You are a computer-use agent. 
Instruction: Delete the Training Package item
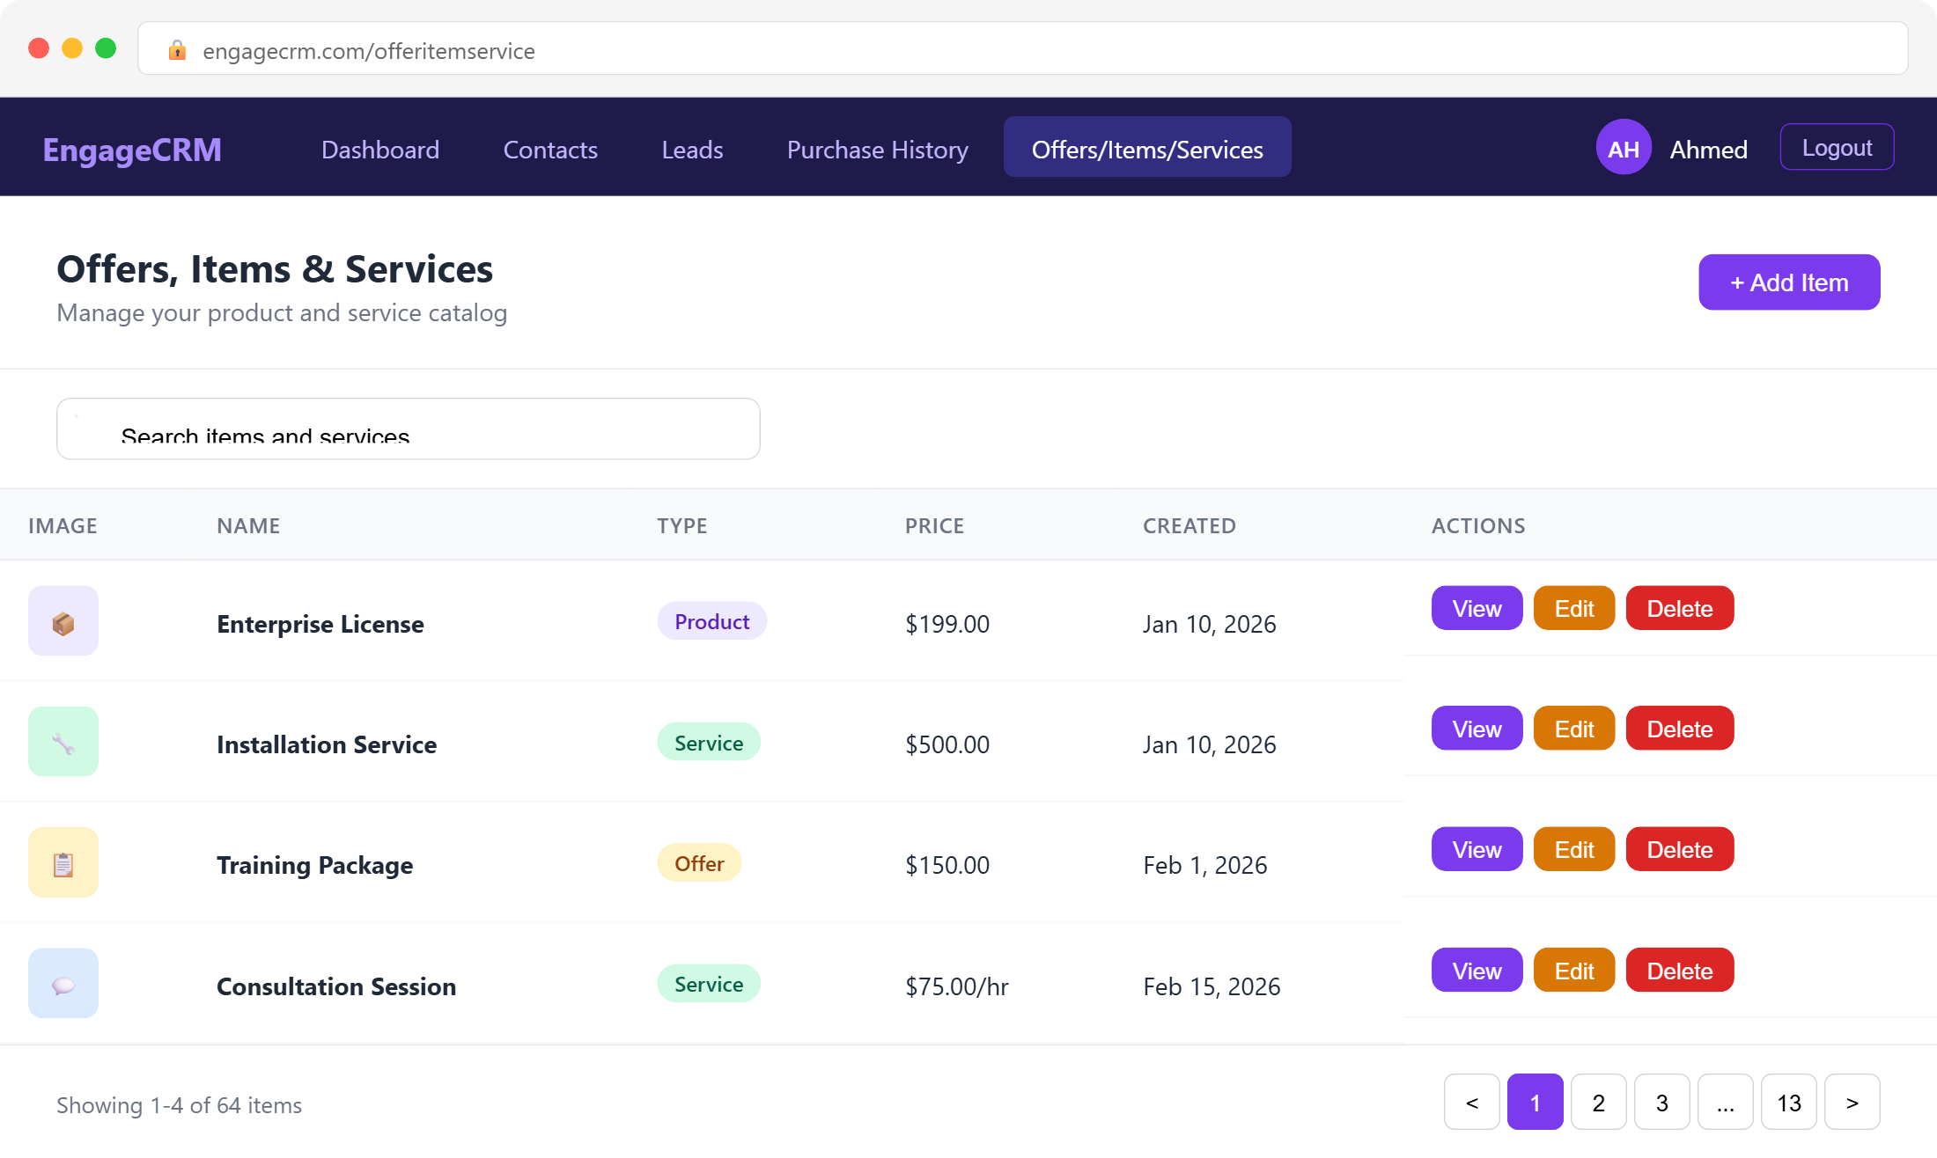pyautogui.click(x=1679, y=850)
